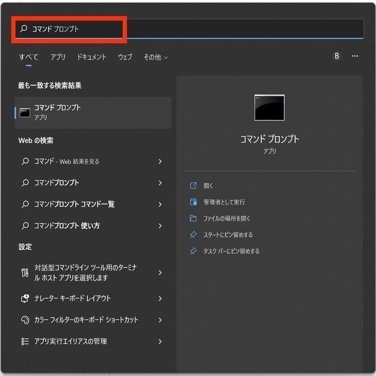Click narrator icon beside ナレーター キーボード レイアウト
Screen dimensions: 376x376
click(x=25, y=299)
